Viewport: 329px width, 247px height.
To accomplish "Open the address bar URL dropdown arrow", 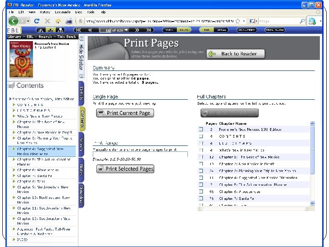I will [x=244, y=21].
